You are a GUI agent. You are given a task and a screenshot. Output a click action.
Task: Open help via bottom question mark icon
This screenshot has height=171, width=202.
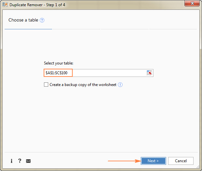[20, 161]
